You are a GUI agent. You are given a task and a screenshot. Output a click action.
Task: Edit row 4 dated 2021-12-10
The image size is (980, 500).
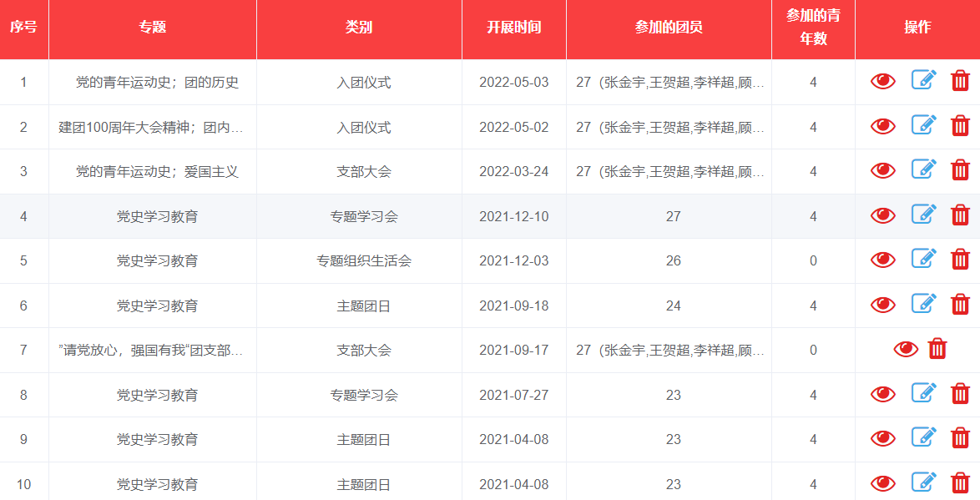[x=923, y=215]
